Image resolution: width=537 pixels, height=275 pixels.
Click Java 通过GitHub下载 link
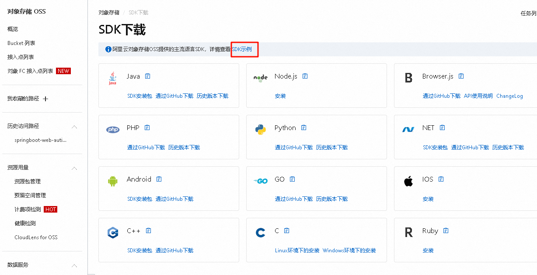tap(174, 96)
